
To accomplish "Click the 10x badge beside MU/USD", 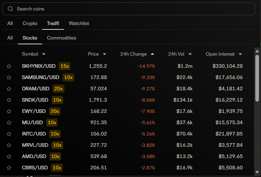I will 52,122.
